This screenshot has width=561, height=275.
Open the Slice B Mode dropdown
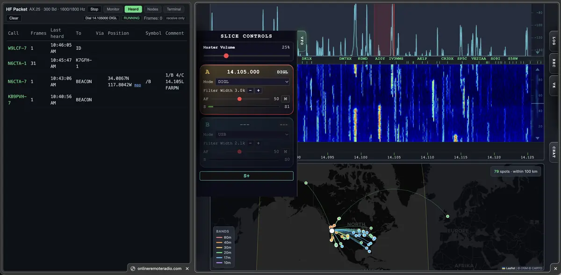pyautogui.click(x=252, y=134)
